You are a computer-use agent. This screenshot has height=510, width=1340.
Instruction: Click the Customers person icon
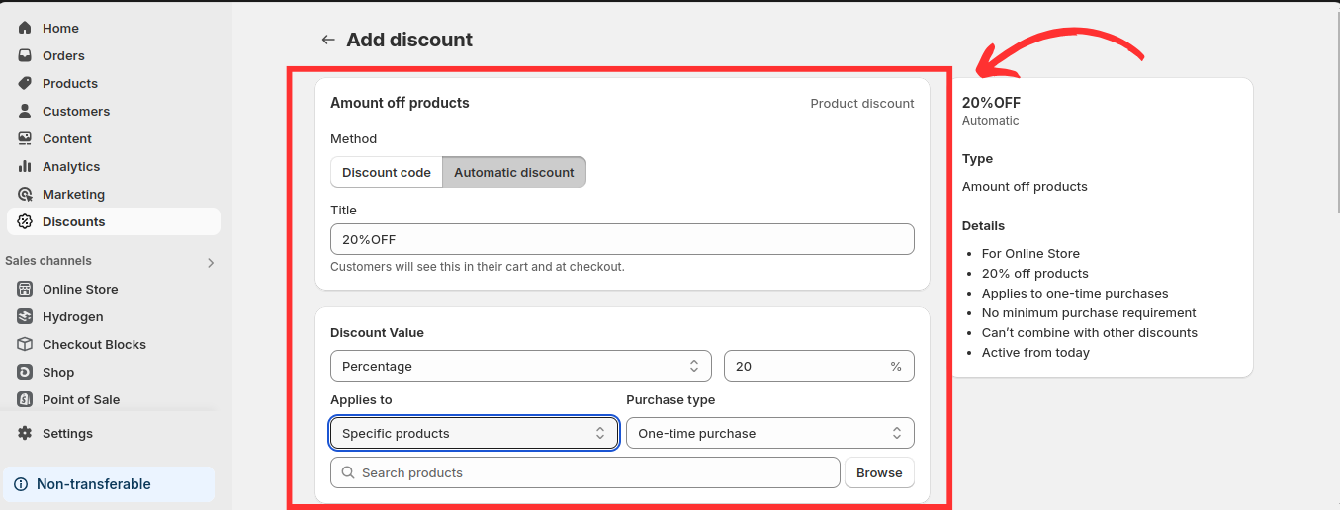[25, 111]
